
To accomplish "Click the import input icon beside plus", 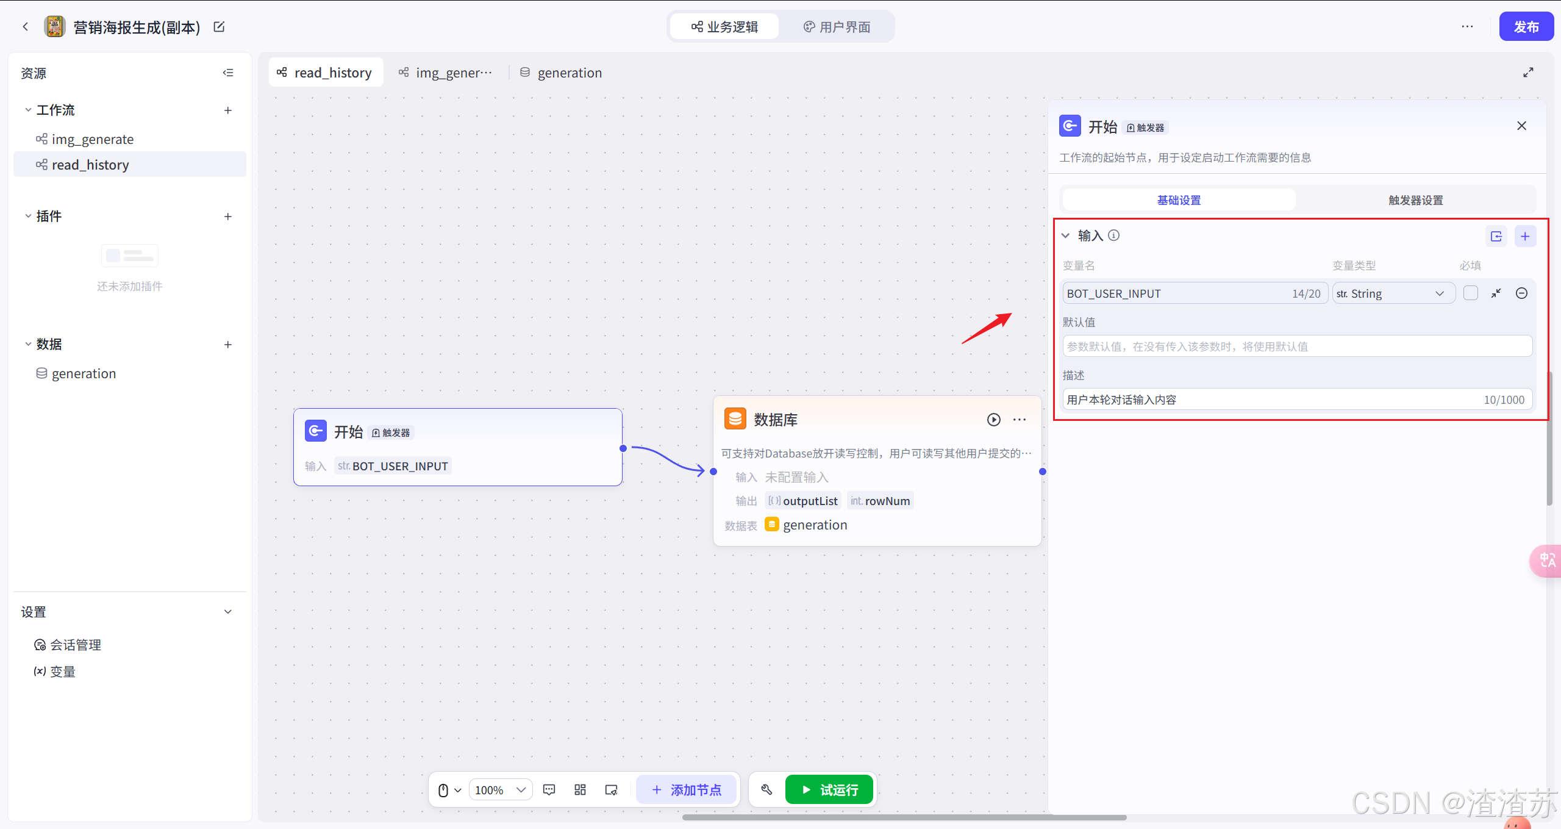I will [x=1496, y=236].
